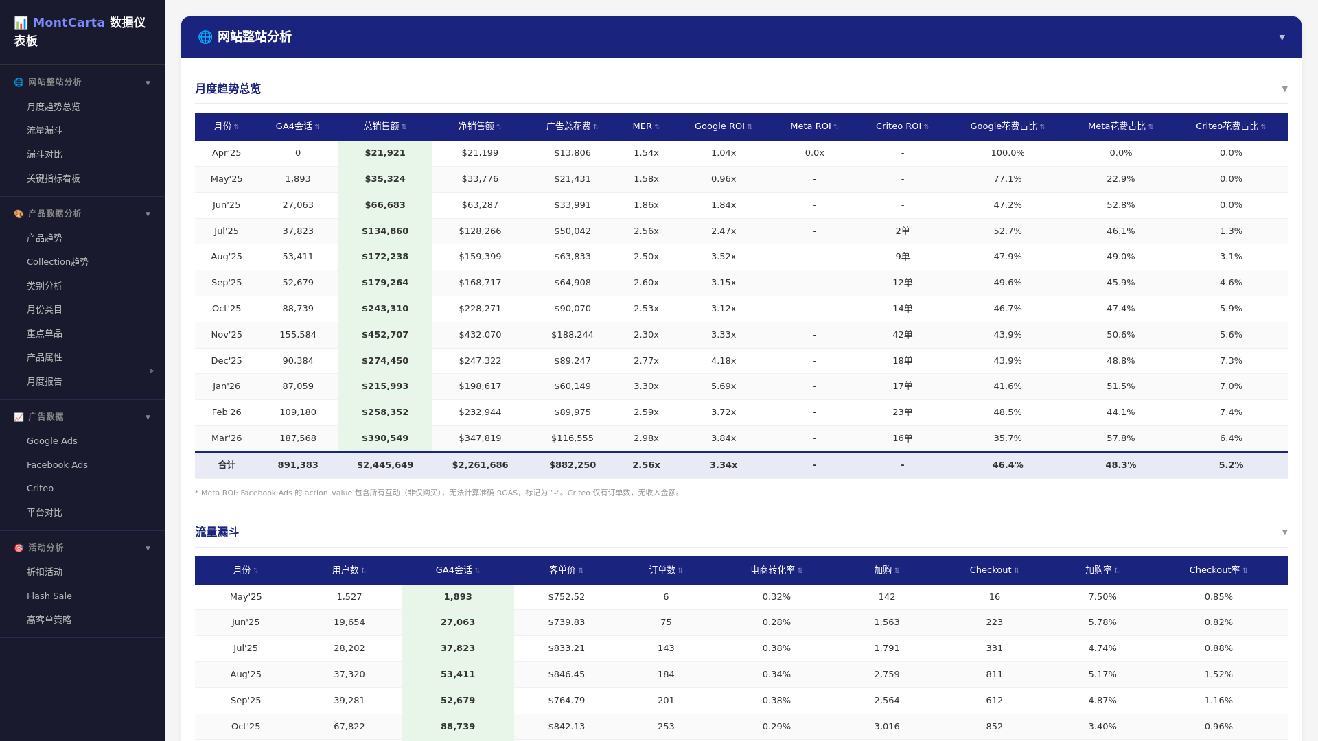Sort funnel table by 加购 column

[x=887, y=570]
